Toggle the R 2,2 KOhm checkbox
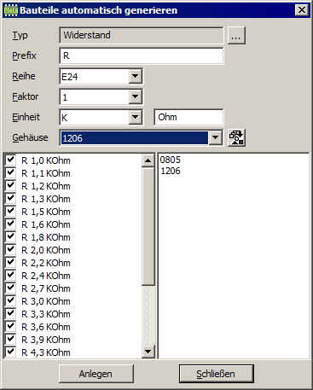The image size is (313, 390). (x=10, y=262)
